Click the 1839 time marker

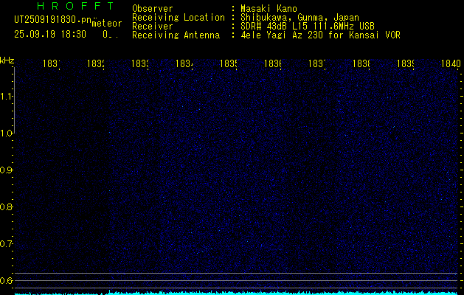pyautogui.click(x=406, y=63)
